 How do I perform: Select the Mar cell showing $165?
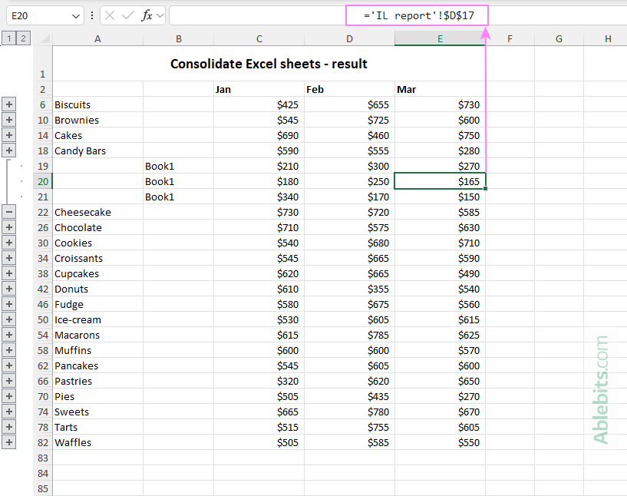tap(439, 181)
